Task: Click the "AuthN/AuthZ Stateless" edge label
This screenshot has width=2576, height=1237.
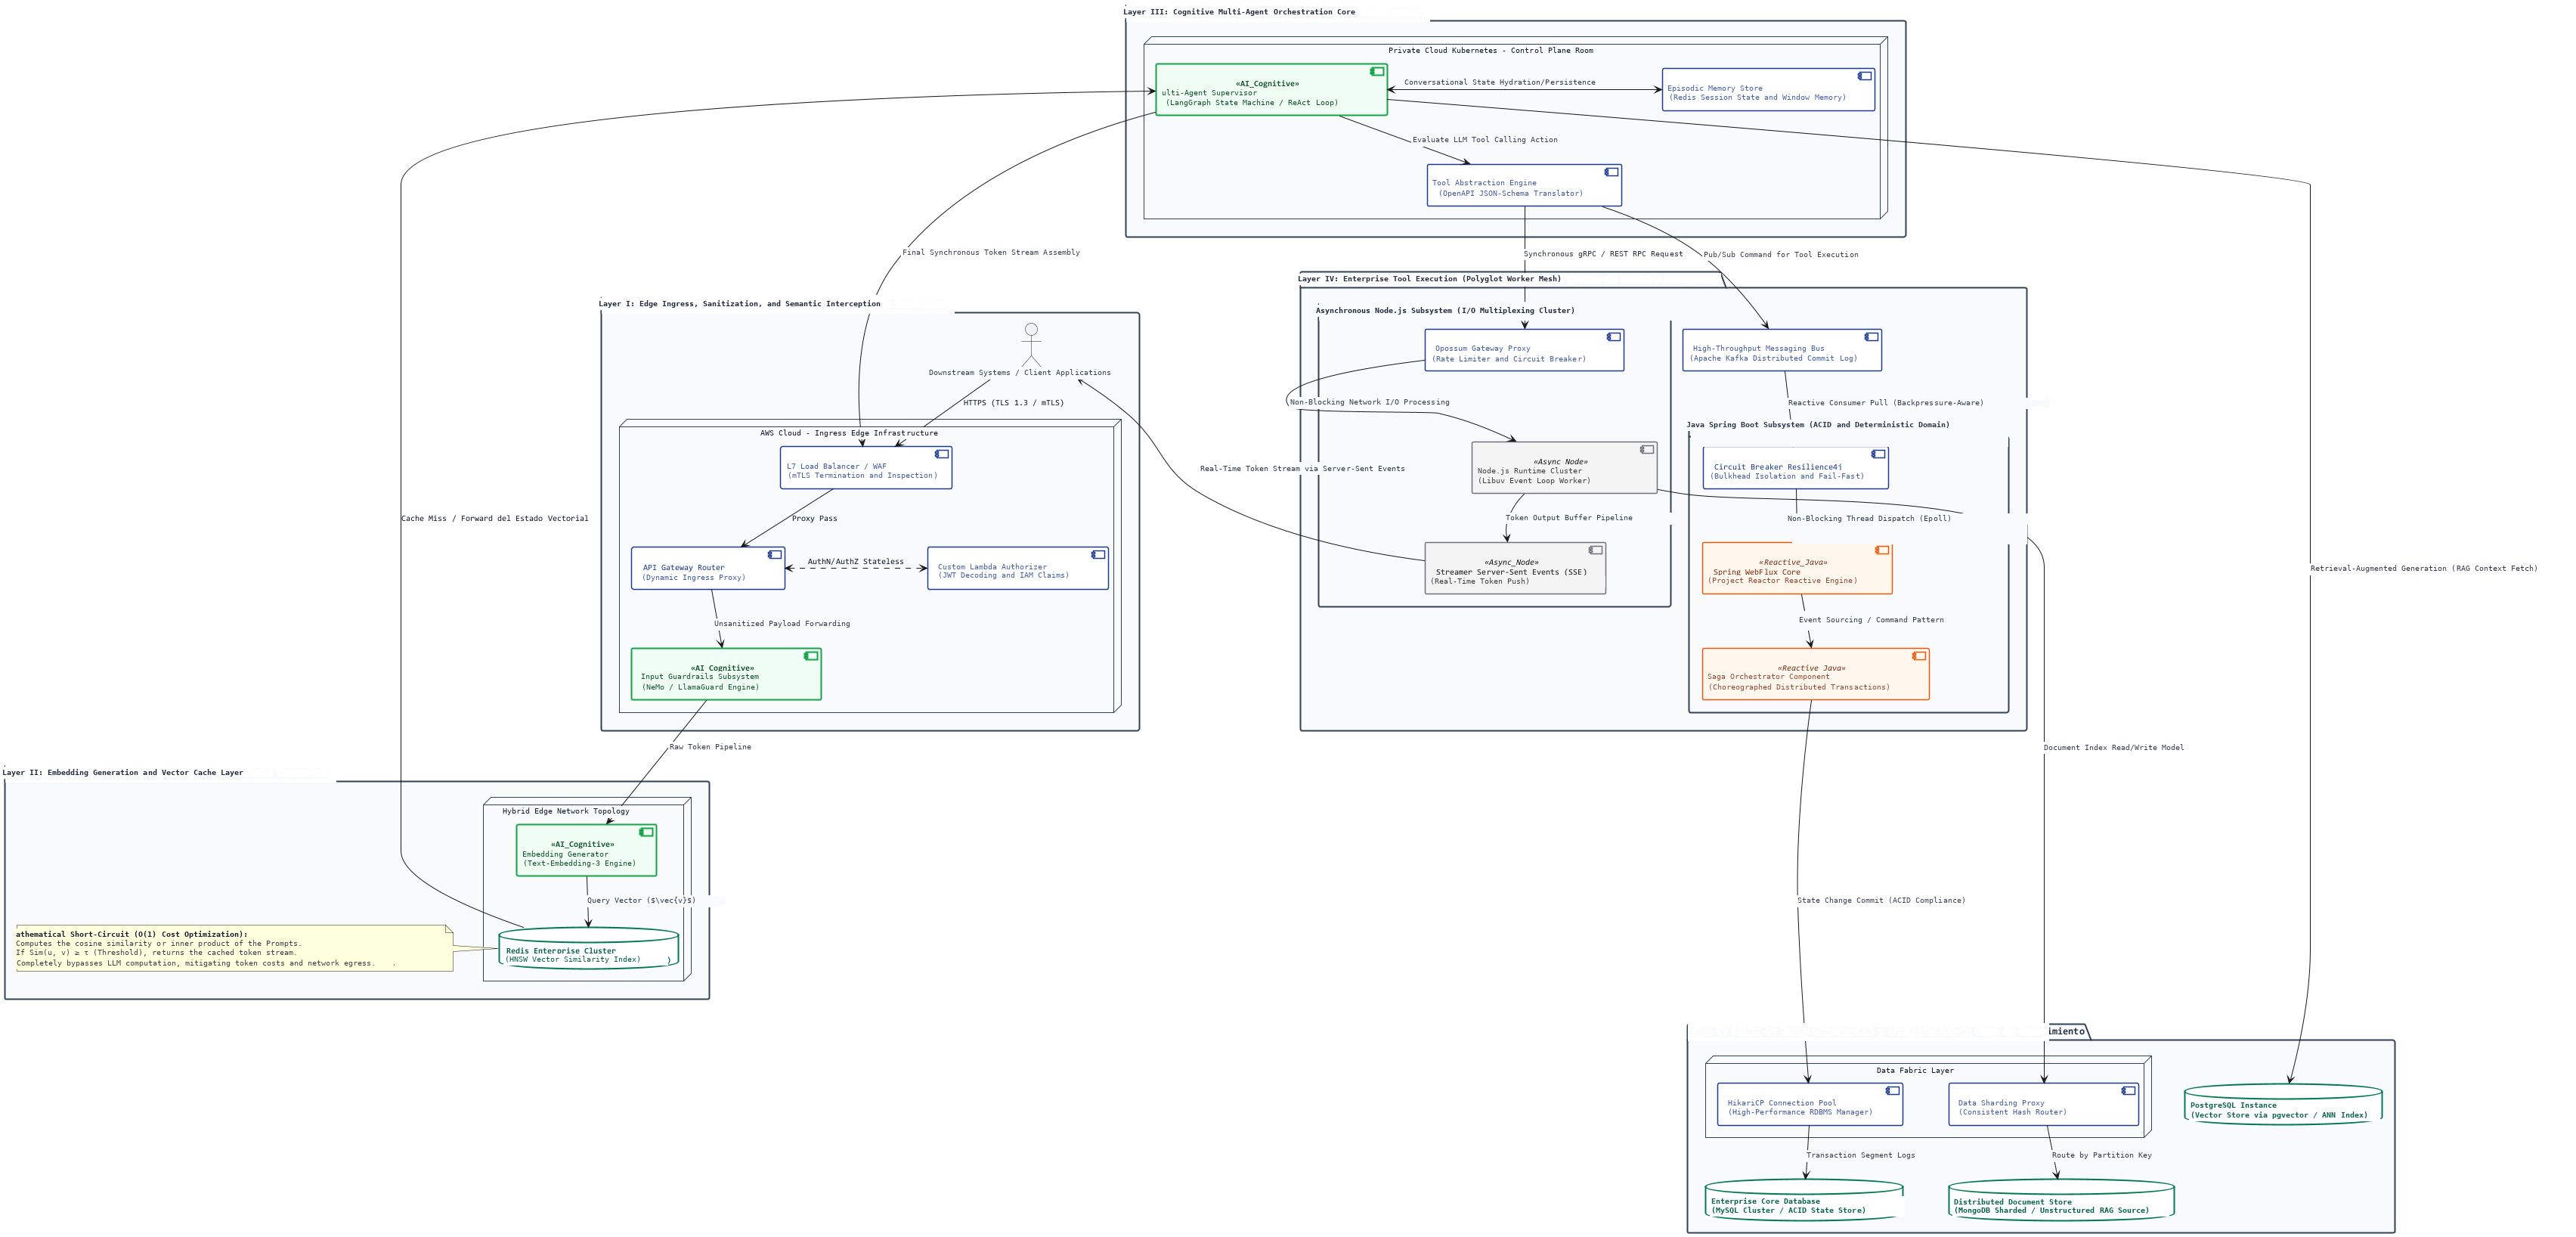Action: [855, 562]
